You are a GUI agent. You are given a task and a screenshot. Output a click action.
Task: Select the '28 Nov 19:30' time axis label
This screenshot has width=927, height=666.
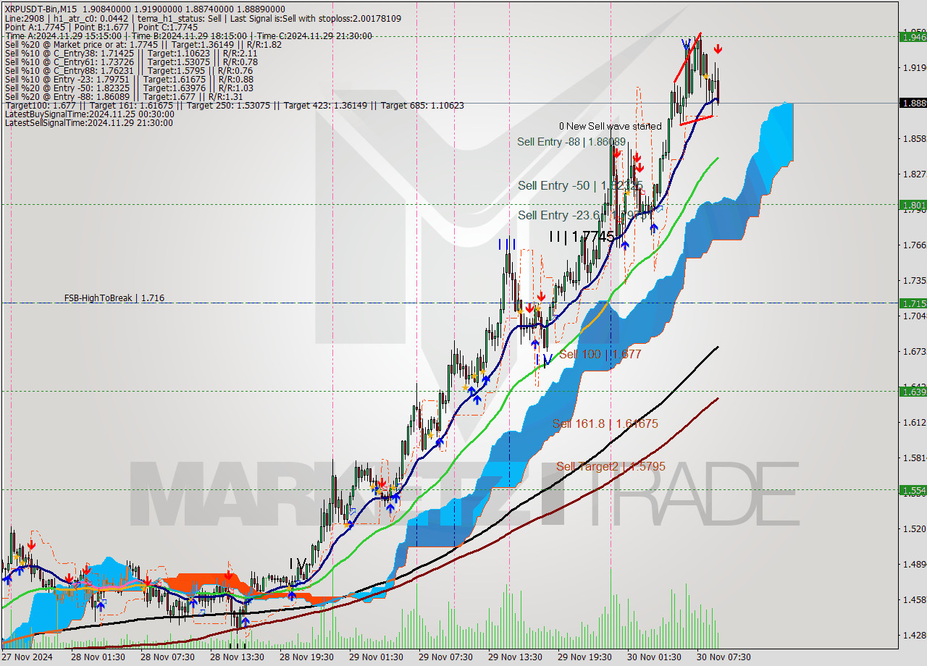click(306, 657)
